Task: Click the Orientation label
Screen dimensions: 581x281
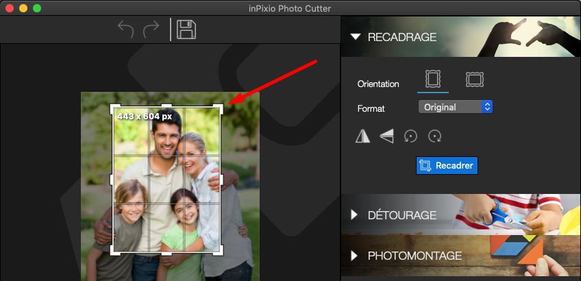Action: pyautogui.click(x=378, y=84)
